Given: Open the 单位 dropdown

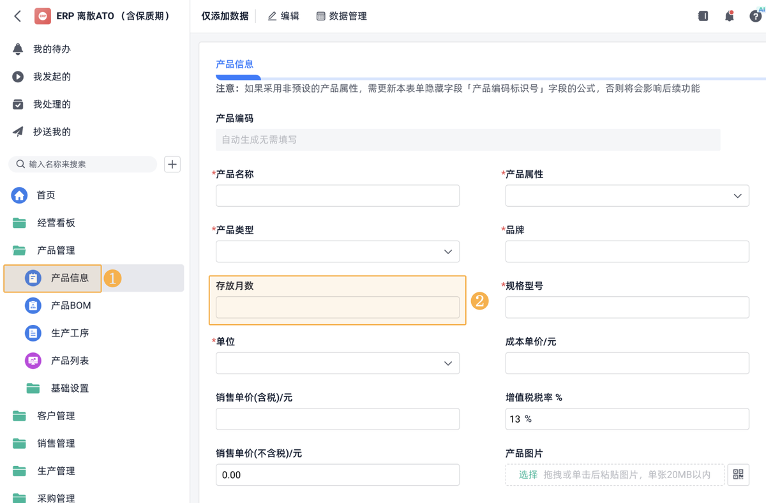Looking at the screenshot, I should [338, 363].
